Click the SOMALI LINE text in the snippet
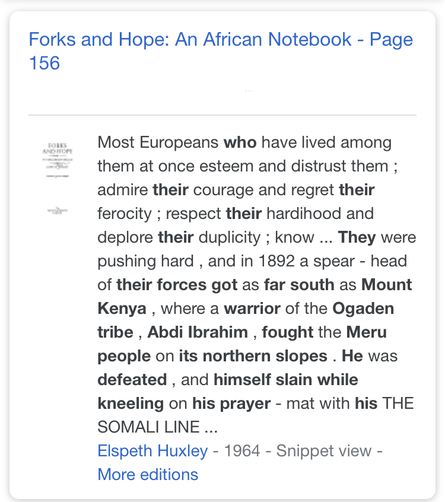Image resolution: width=445 pixels, height=502 pixels. tap(148, 427)
